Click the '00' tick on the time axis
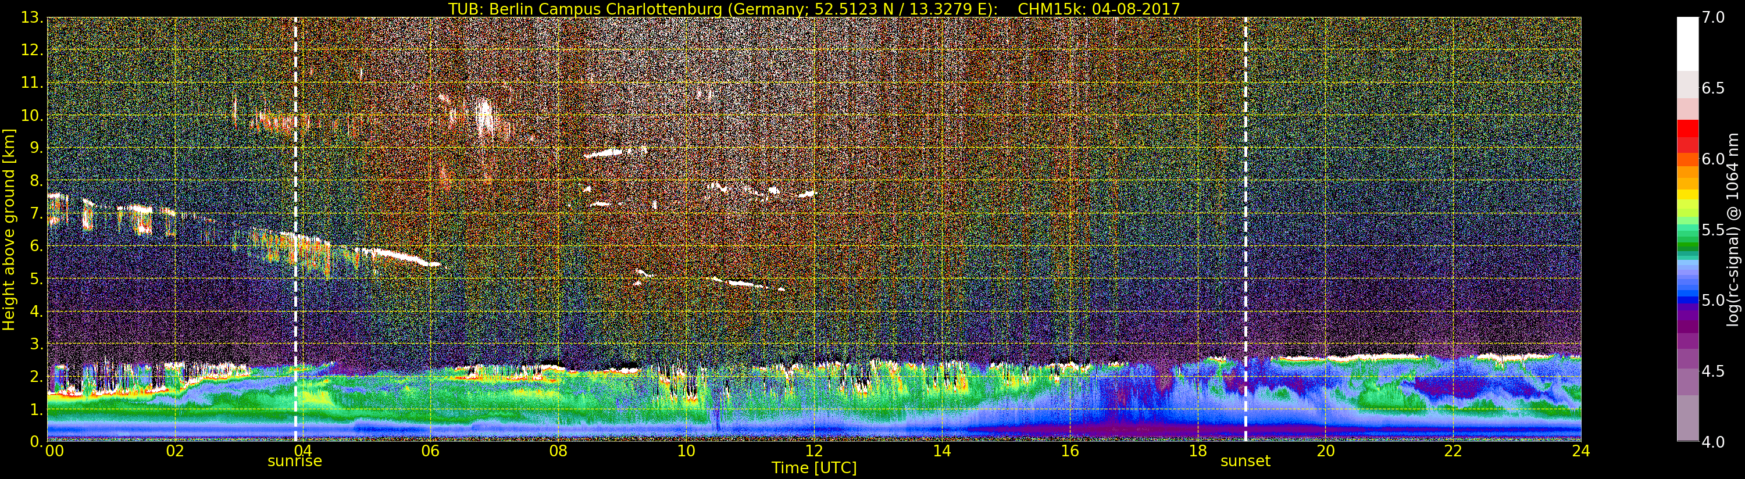Viewport: 1745px width, 479px height. (x=54, y=451)
